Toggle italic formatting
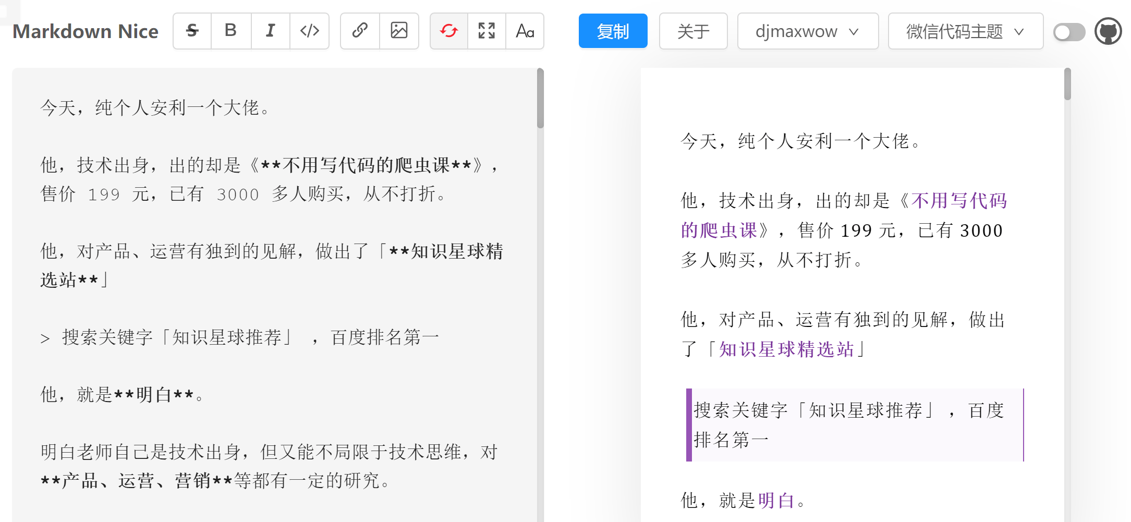Screen dimensions: 1131x522 coord(270,31)
